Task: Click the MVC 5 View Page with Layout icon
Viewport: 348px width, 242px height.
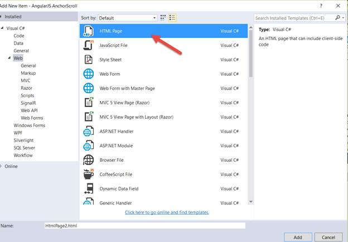Action: (x=89, y=117)
